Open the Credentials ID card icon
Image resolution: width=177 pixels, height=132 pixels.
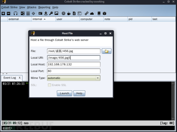[40, 13]
